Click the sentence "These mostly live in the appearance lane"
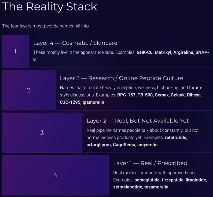This screenshot has height=197, width=213. click(x=73, y=52)
